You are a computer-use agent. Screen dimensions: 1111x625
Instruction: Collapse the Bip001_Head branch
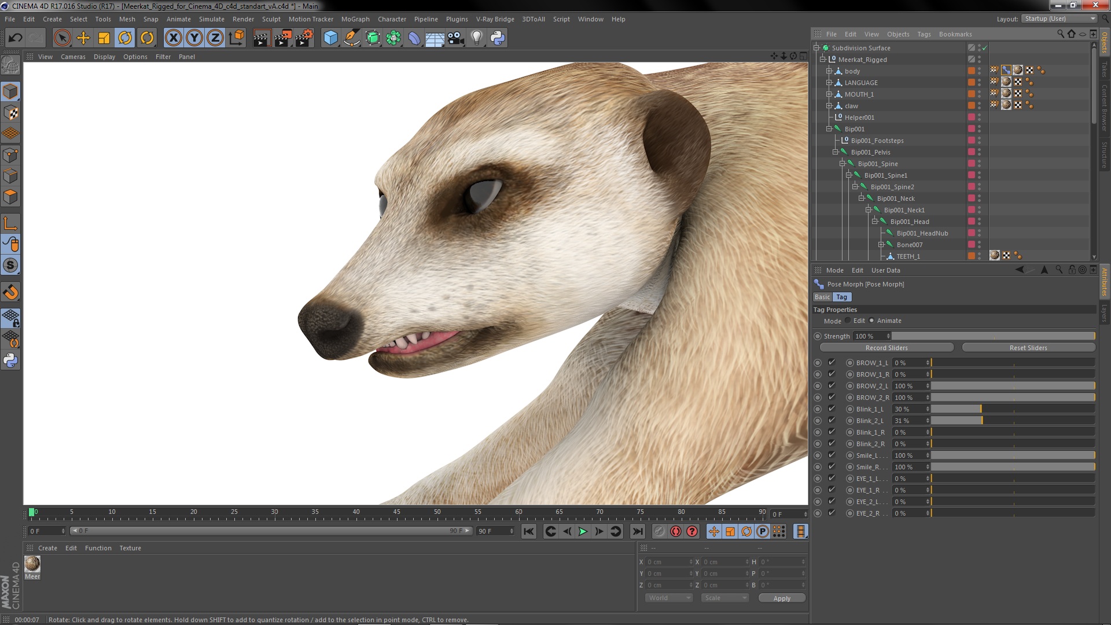tap(874, 221)
